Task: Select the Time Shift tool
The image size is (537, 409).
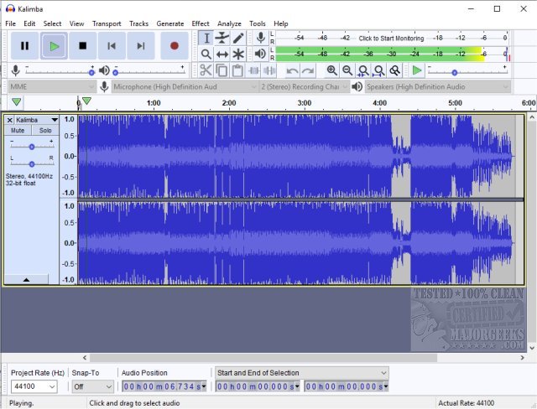Action: click(222, 54)
